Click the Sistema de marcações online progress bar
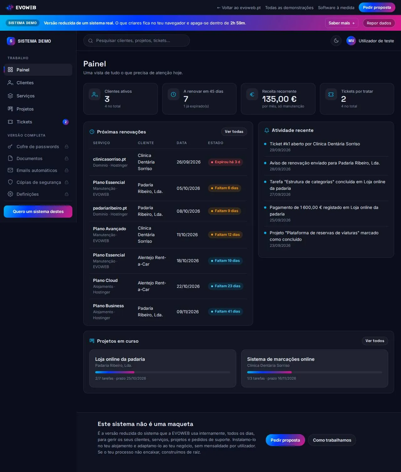Viewport: 401px width, 472px height. (x=315, y=372)
